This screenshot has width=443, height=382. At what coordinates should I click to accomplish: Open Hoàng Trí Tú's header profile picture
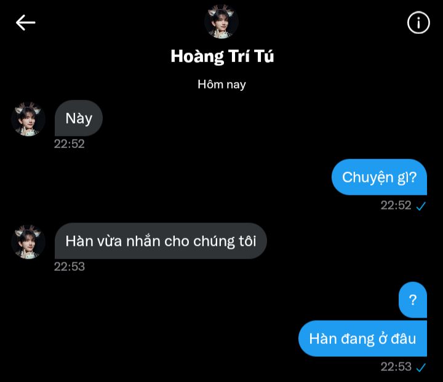[x=221, y=21]
